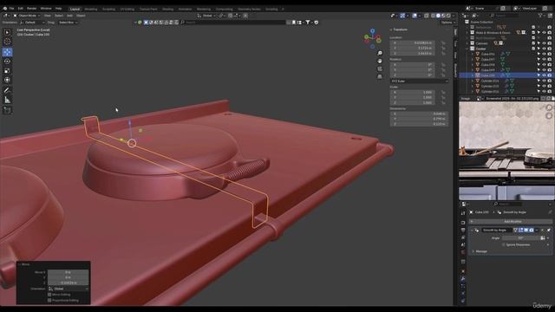Toggle modifier show in render icon
This screenshot has height=312, width=555.
point(532,230)
